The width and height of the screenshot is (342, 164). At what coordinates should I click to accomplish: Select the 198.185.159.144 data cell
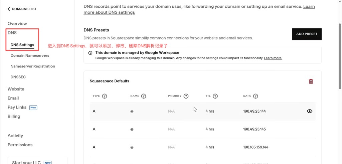255,147
